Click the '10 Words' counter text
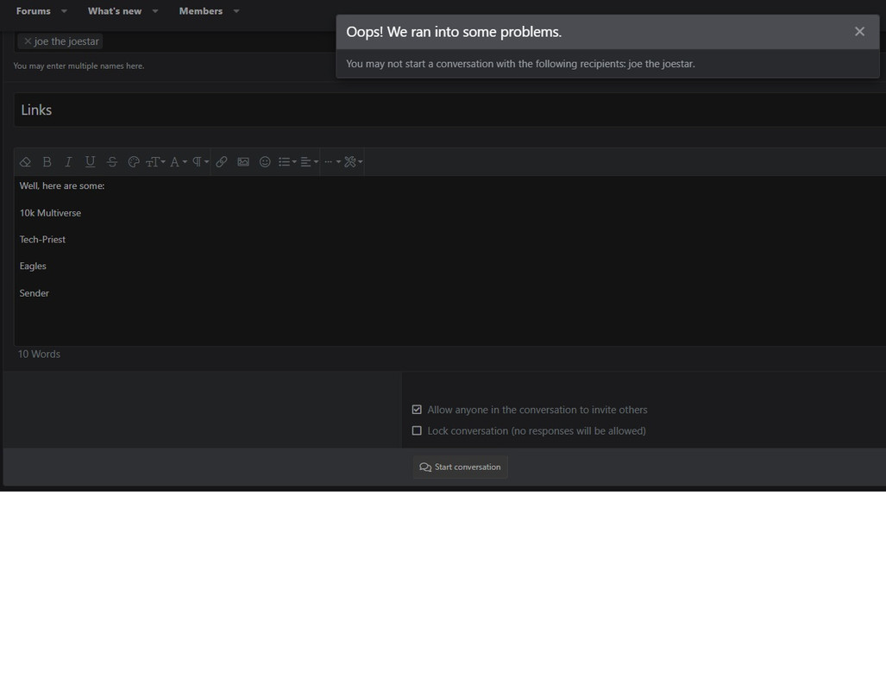The image size is (886, 690). (39, 354)
